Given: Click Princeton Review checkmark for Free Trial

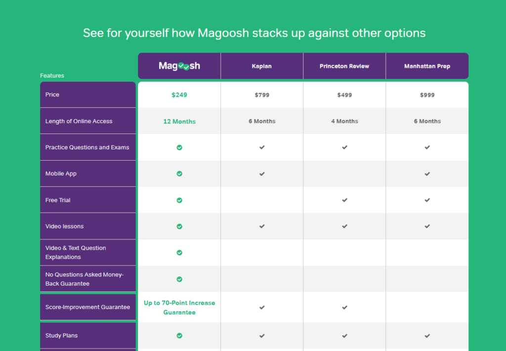Looking at the screenshot, I should (344, 200).
